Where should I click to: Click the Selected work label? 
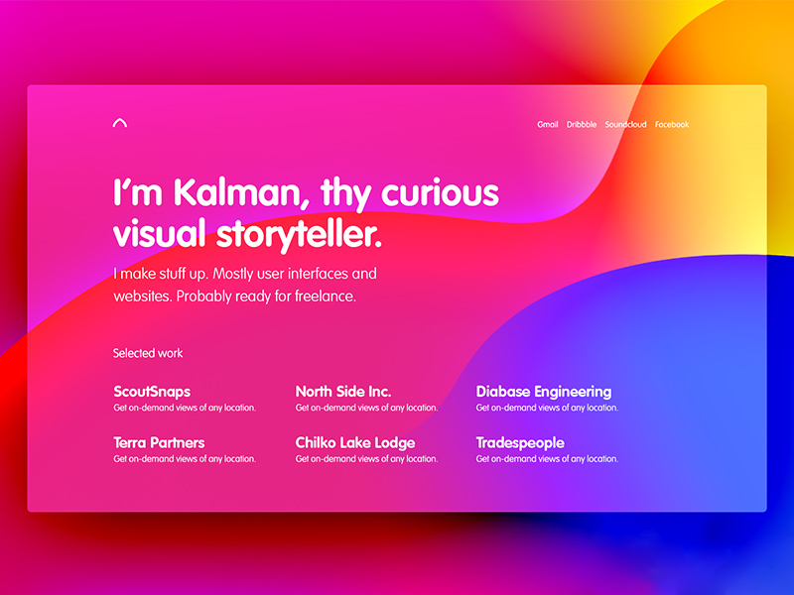tap(147, 352)
